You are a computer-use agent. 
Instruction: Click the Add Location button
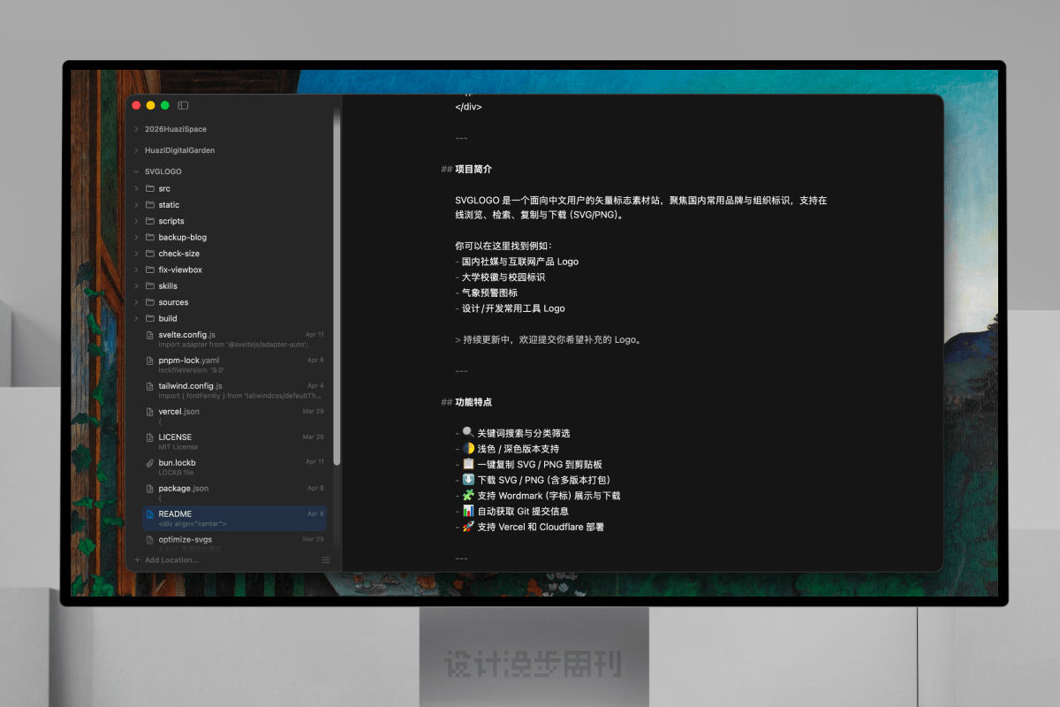(x=170, y=560)
